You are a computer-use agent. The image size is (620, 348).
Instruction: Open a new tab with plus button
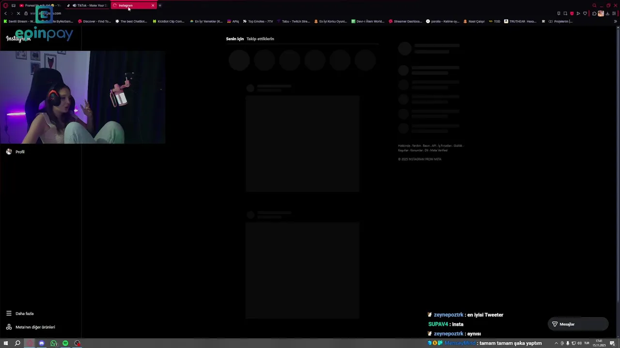pyautogui.click(x=160, y=5)
